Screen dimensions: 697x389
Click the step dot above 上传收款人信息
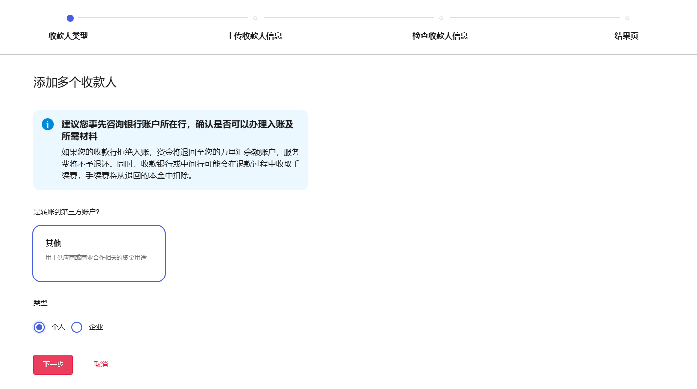255,18
